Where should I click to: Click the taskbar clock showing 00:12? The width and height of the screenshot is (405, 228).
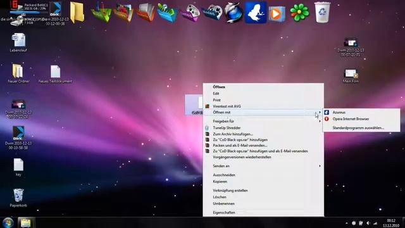pyautogui.click(x=391, y=223)
